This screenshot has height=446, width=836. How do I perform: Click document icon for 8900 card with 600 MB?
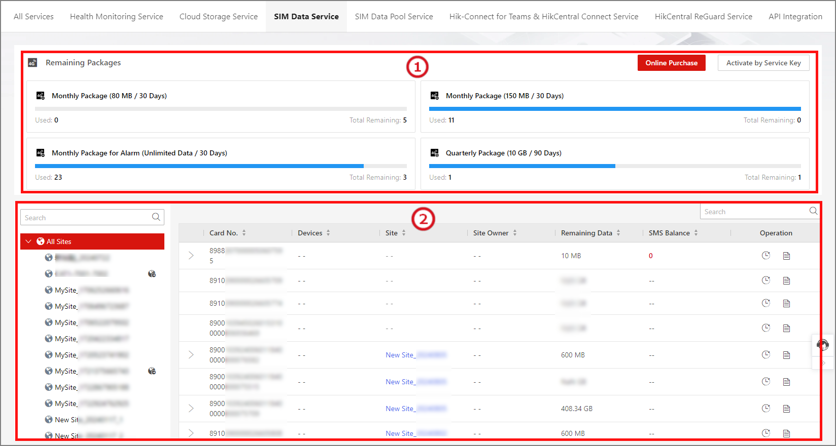[x=786, y=355]
